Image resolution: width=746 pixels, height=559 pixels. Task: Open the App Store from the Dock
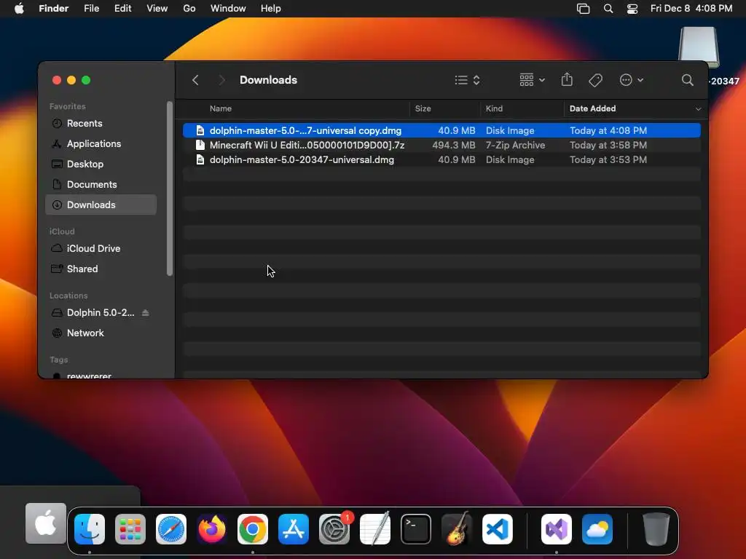(x=294, y=529)
